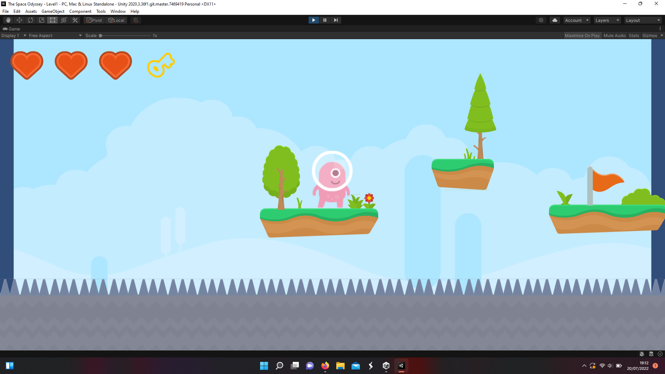
Task: Select the Hand tool in the toolbar
Action: point(8,20)
